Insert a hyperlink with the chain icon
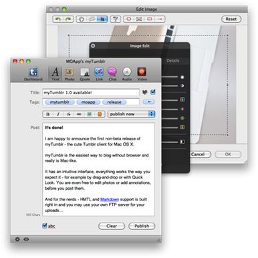Image resolution: width=258 pixels, height=258 pixels. [79, 114]
